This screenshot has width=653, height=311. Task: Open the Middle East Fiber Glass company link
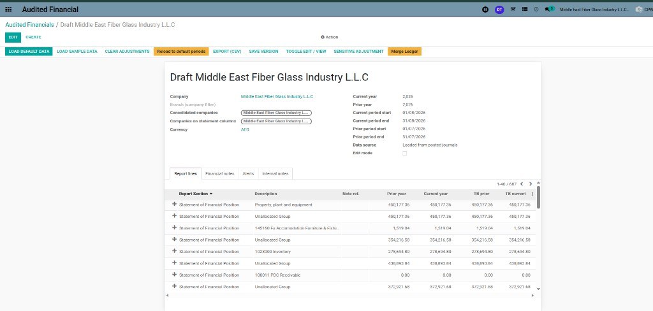(x=277, y=97)
